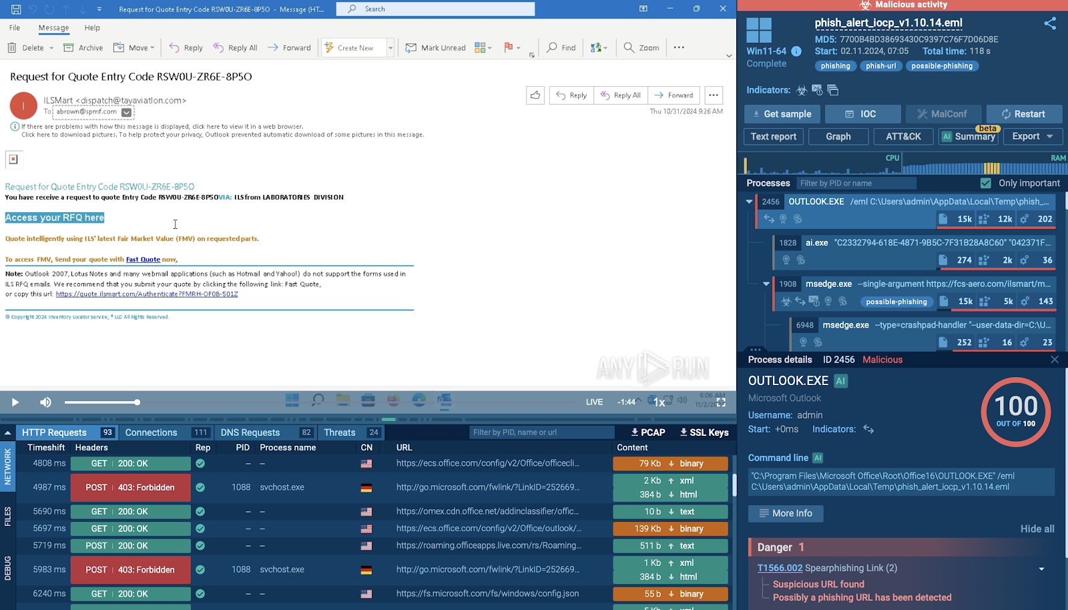Adjust the volume slider knob
The image size is (1068, 610).
pyautogui.click(x=137, y=402)
